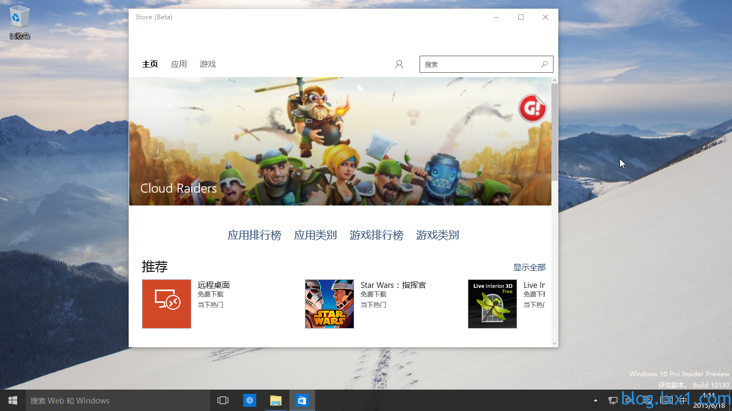Click the 搜索 Web 和 Windows taskbar search box

pos(117,400)
